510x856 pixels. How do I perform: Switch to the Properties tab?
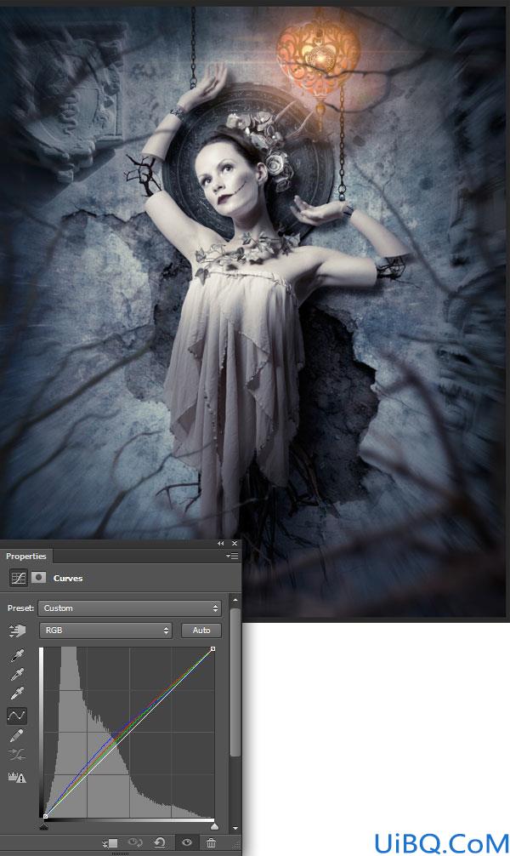coord(26,556)
